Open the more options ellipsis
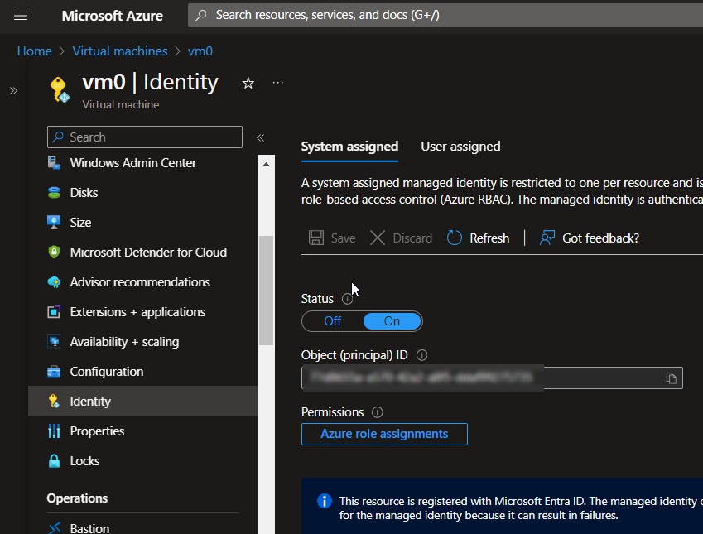Screen dimensions: 703x534 point(278,83)
